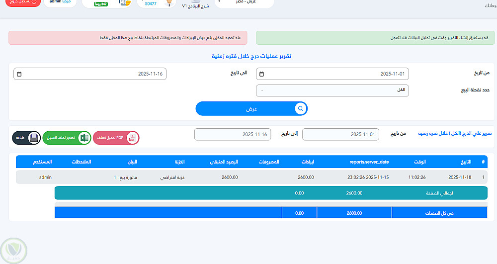This screenshot has height=264, width=497.
Task: Click the lower to-date box 2025-11-16
Action: pyautogui.click(x=233, y=134)
